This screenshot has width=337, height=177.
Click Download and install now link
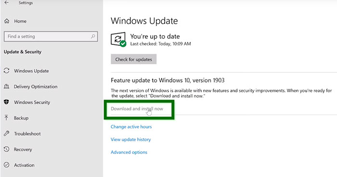pos(137,109)
